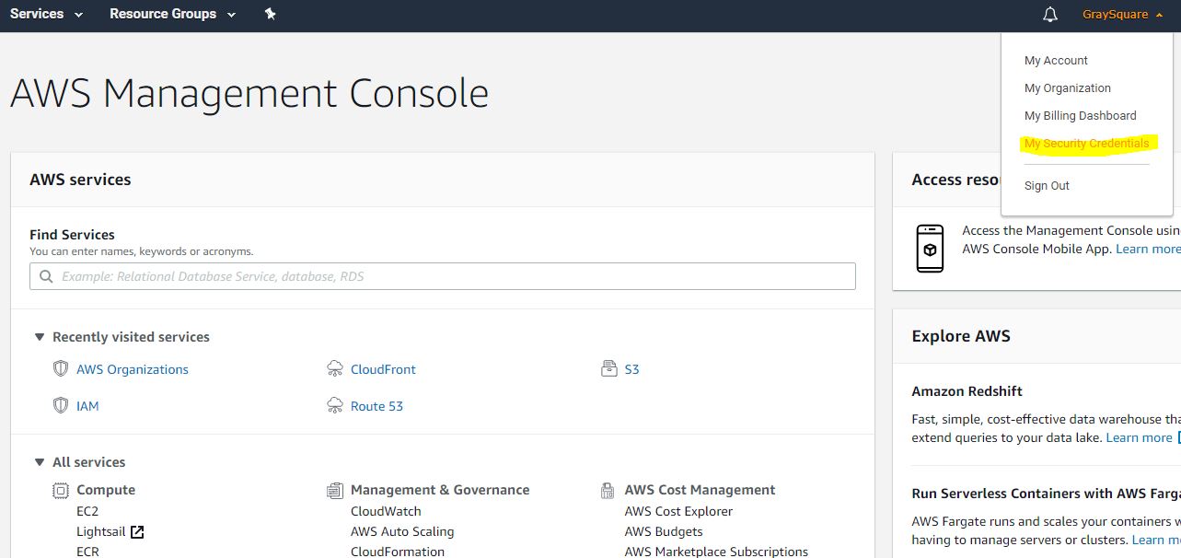Screen dimensions: 1181x558
Task: Click Sign Out in the account menu
Action: pos(1047,185)
